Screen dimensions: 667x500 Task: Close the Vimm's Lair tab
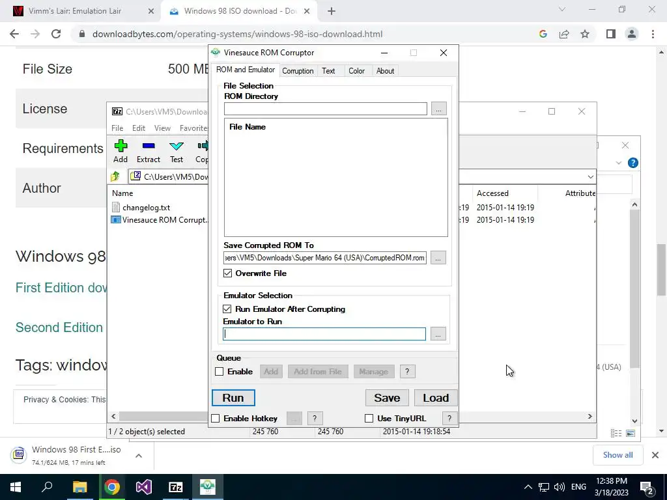pos(150,12)
